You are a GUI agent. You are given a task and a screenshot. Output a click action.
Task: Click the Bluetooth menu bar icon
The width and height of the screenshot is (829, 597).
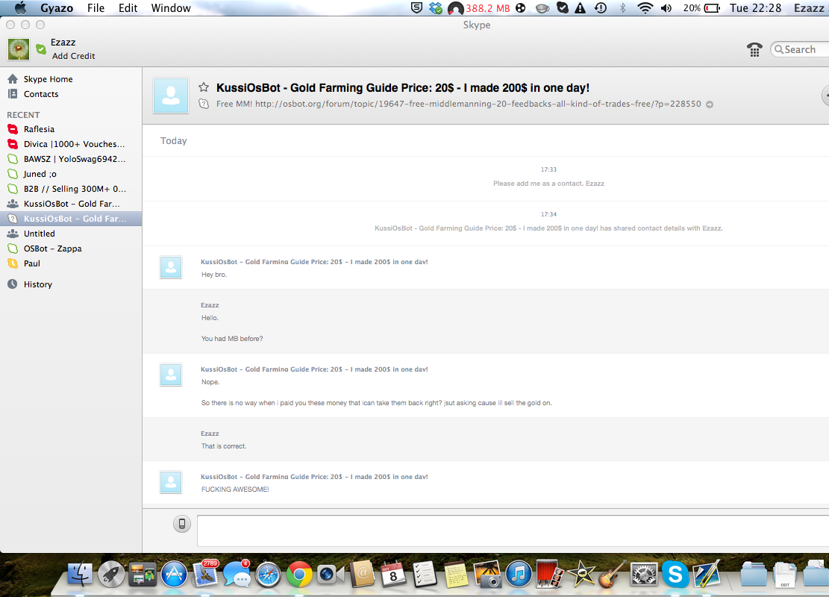pyautogui.click(x=623, y=8)
